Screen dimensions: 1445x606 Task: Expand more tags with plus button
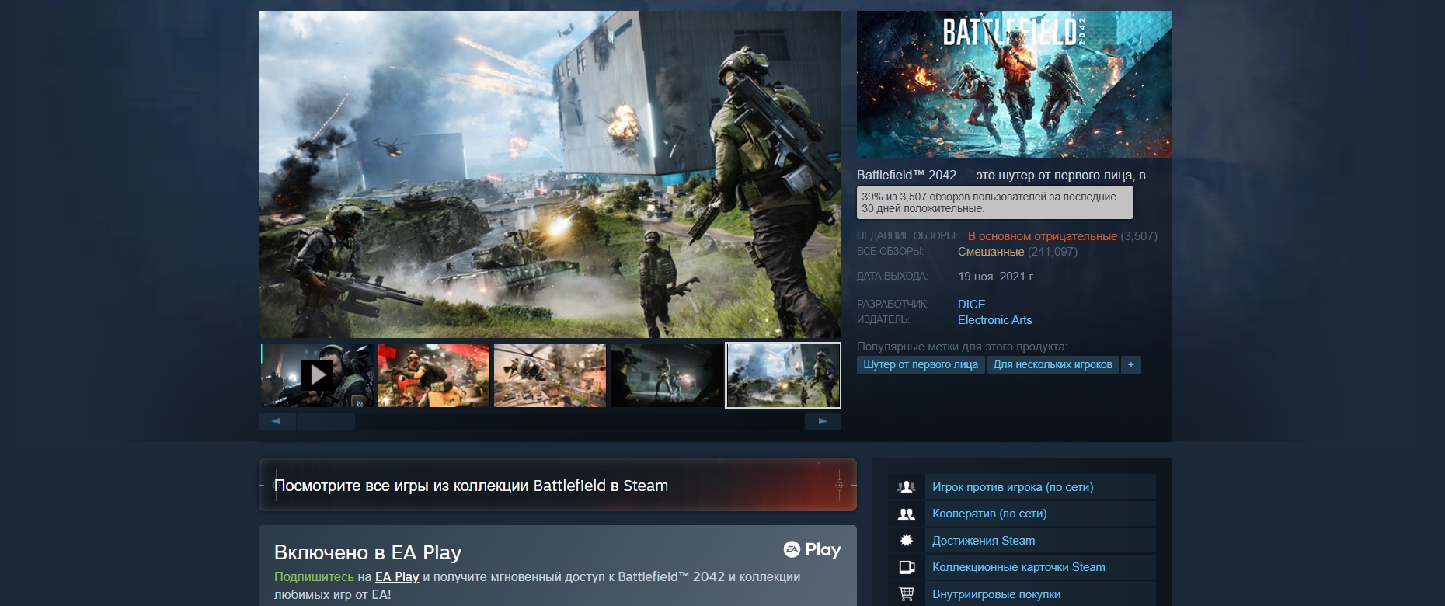click(x=1130, y=365)
